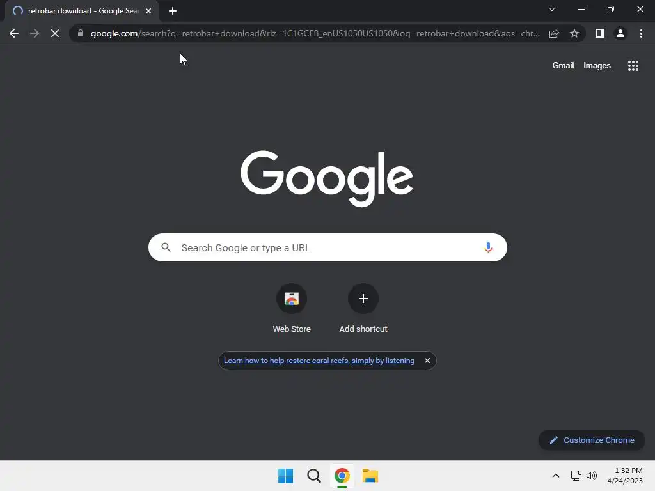Open Chrome three-dot menu
Screen dimensions: 655x491
click(x=641, y=33)
